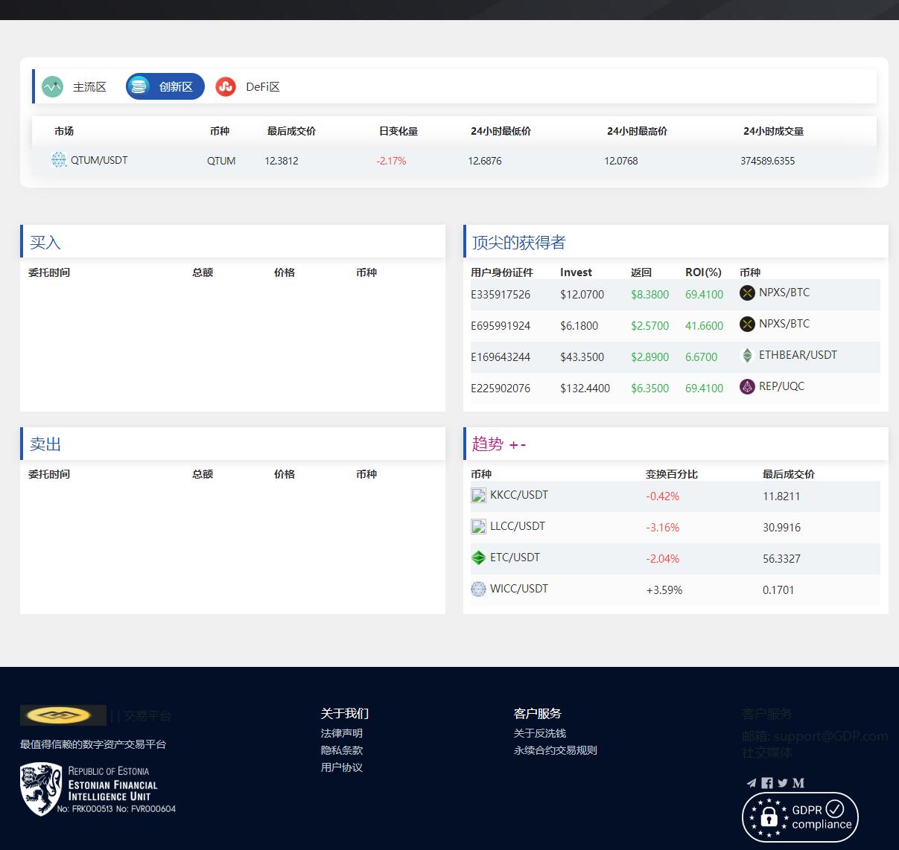Show losers with the 趋势 minus sign
The width and height of the screenshot is (899, 850).
[524, 445]
